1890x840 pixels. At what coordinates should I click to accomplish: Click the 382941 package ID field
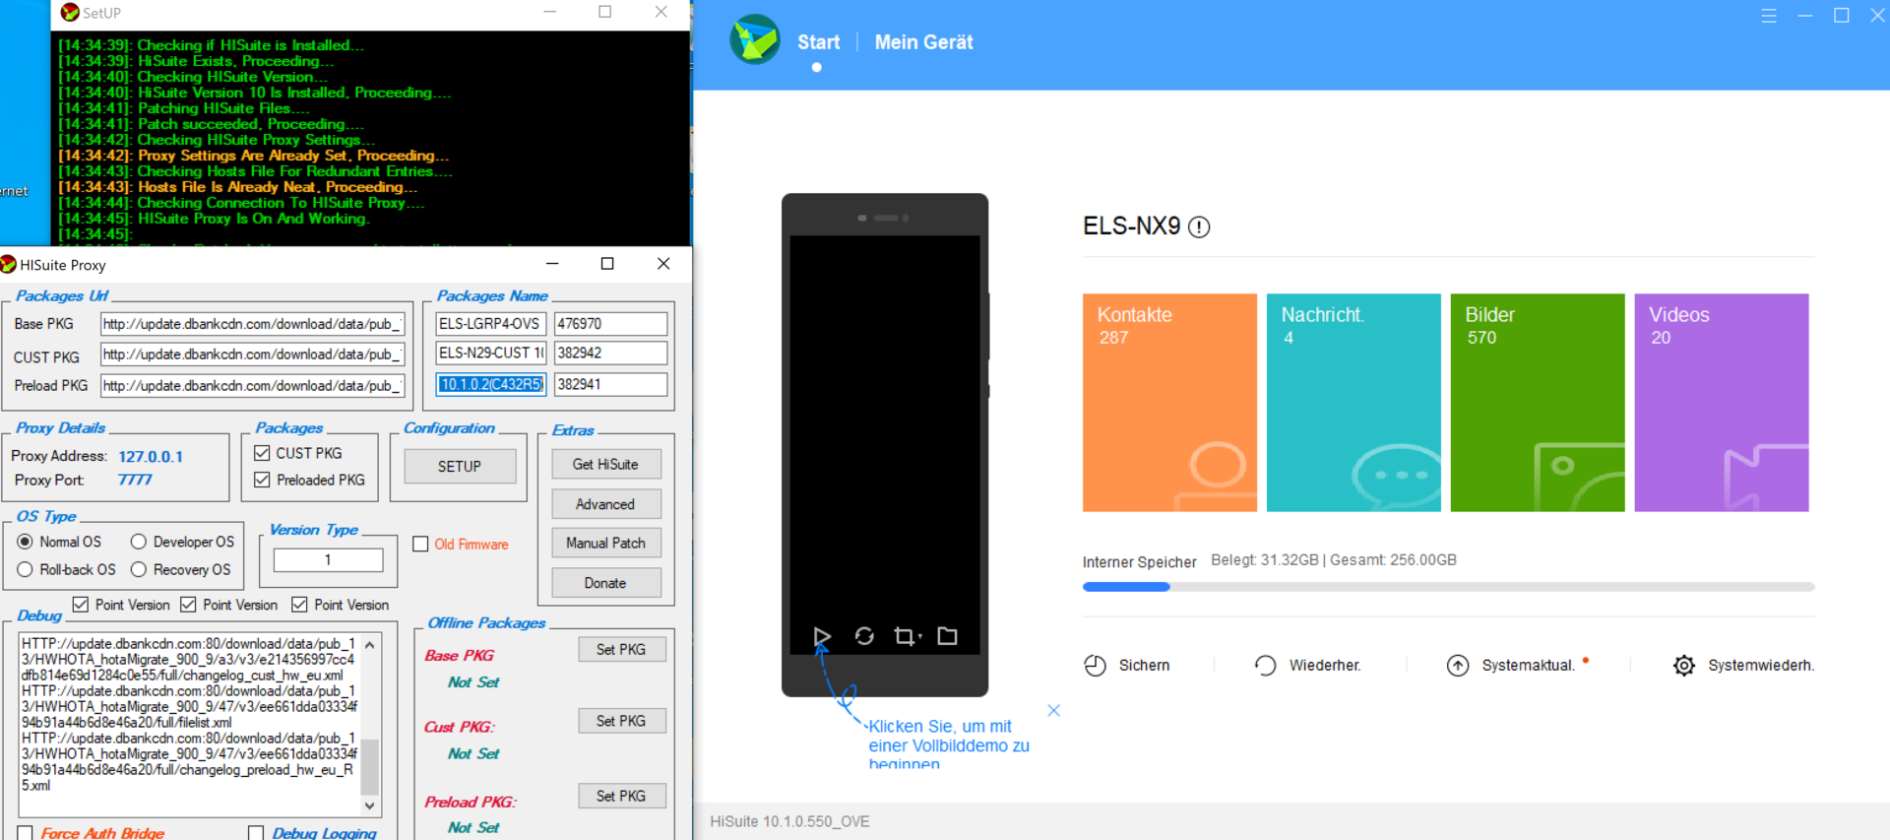(x=610, y=384)
